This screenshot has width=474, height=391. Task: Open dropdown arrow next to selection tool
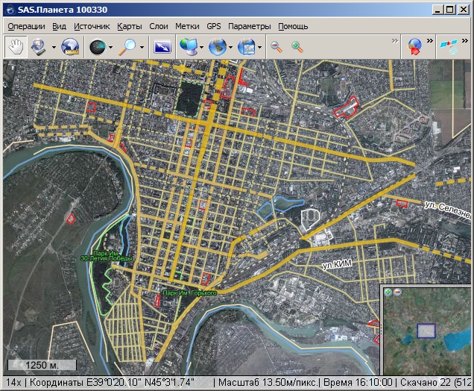click(54, 47)
